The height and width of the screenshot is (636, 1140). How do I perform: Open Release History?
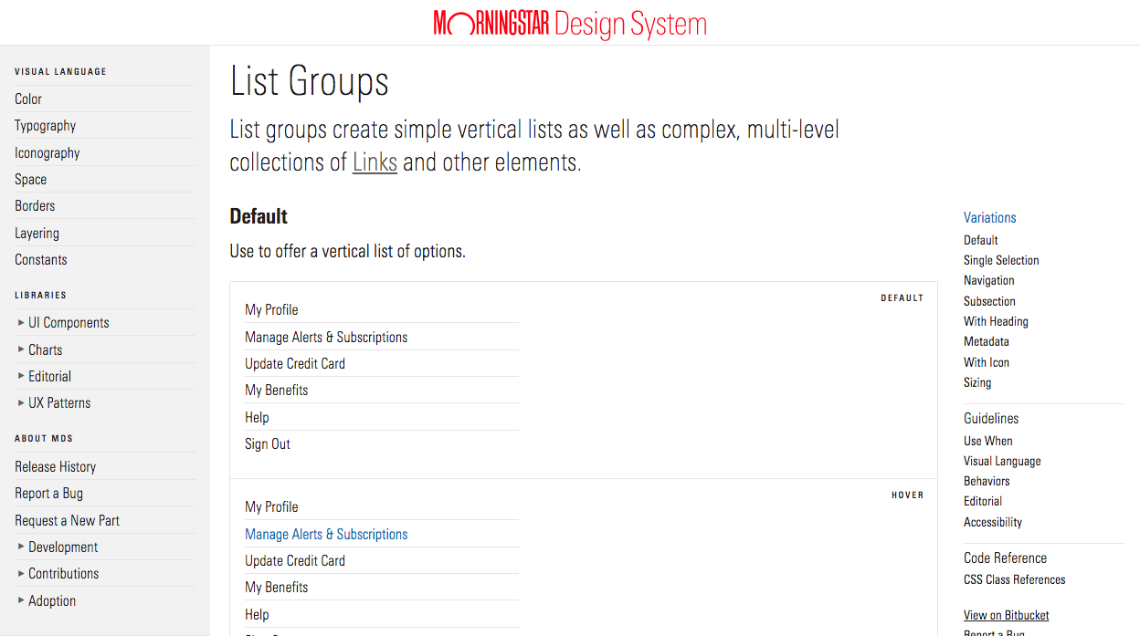[55, 466]
